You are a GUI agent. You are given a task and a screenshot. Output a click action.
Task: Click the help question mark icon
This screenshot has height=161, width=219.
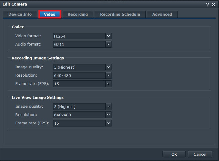pos(207,4)
